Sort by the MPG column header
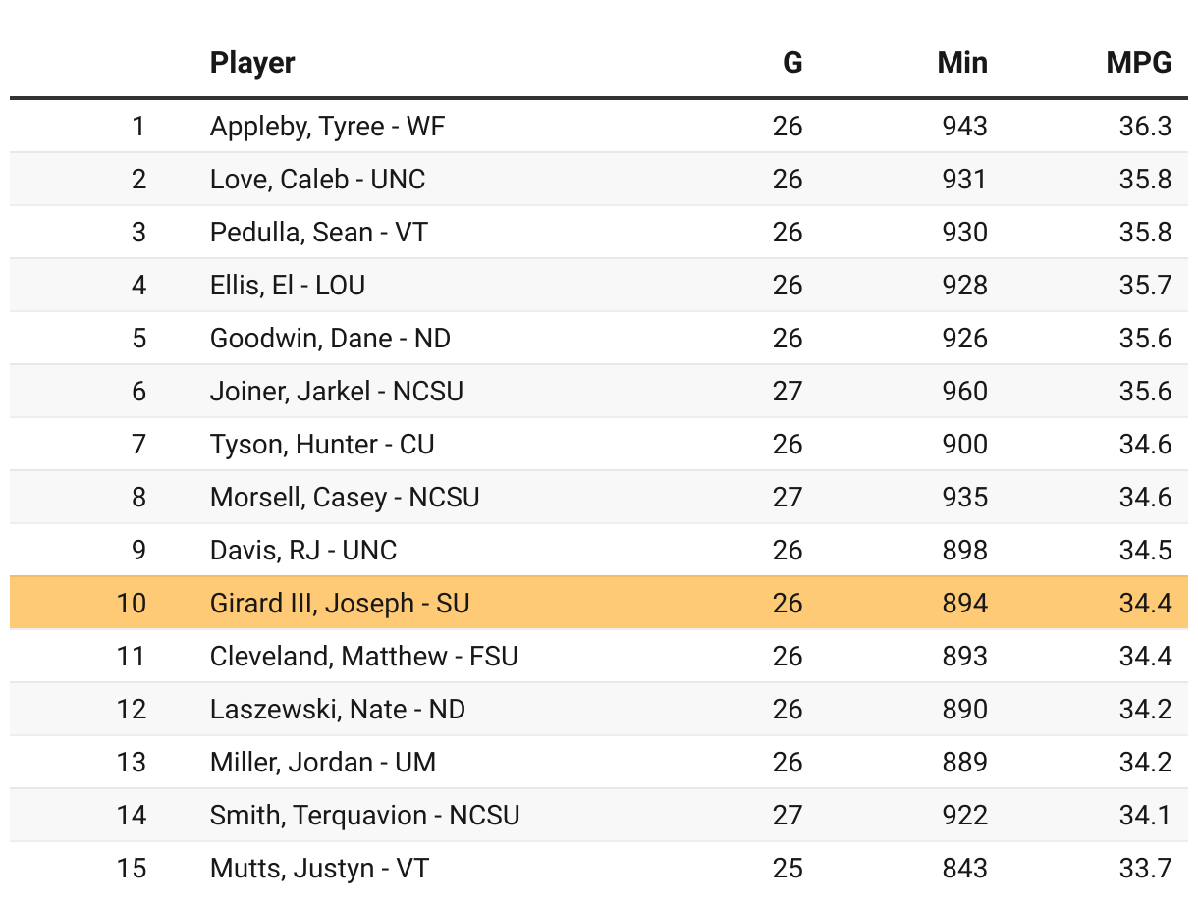Viewport: 1198px width, 903px height. [1138, 63]
